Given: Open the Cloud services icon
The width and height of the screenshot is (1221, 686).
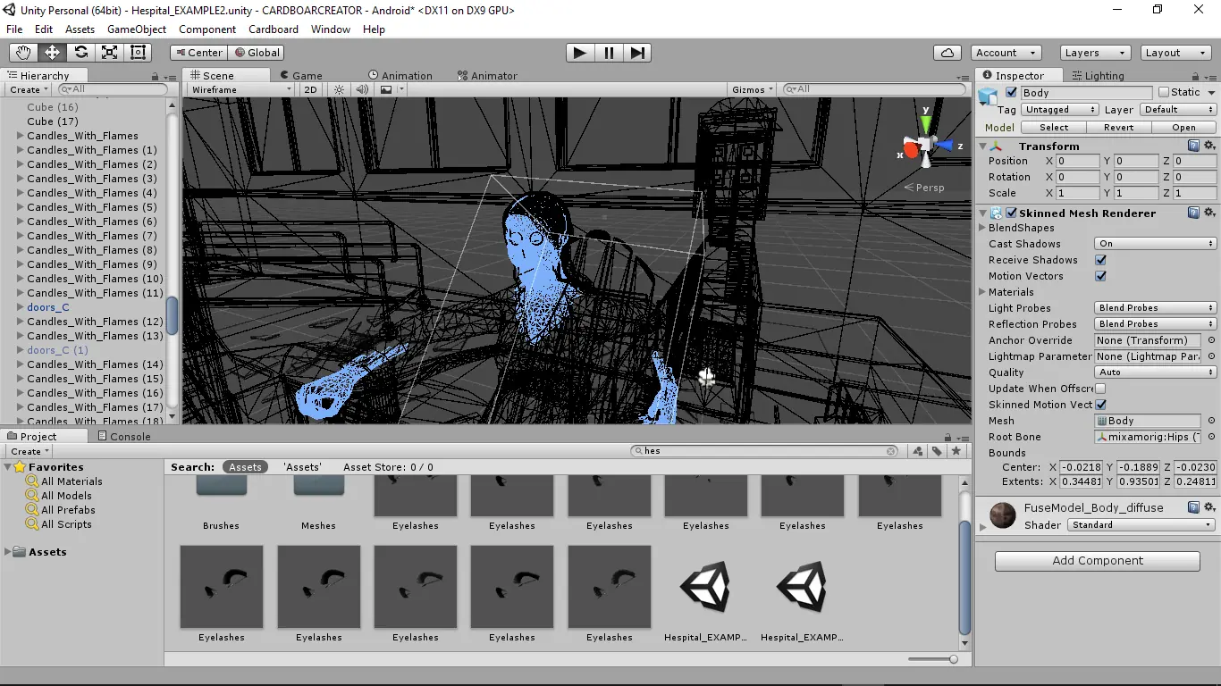Looking at the screenshot, I should point(947,53).
